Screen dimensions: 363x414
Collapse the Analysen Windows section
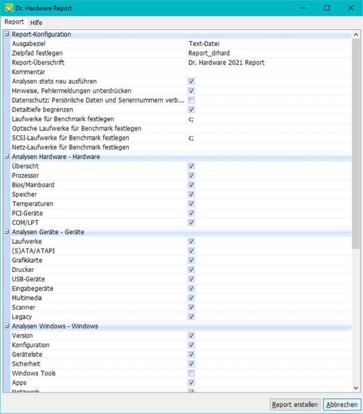[x=7, y=327]
